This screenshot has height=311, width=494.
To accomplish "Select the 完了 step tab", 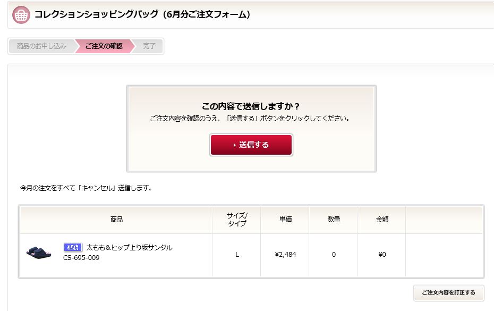I will [x=149, y=46].
